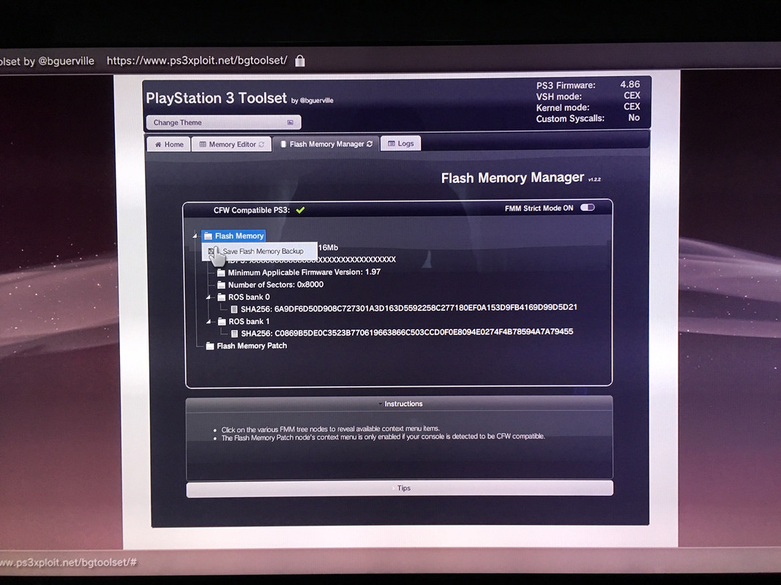
Task: Click 'Number of Sectors: 0x8000' text
Action: click(x=276, y=284)
